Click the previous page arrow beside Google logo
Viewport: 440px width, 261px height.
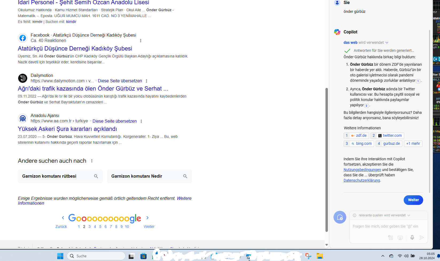click(63, 218)
